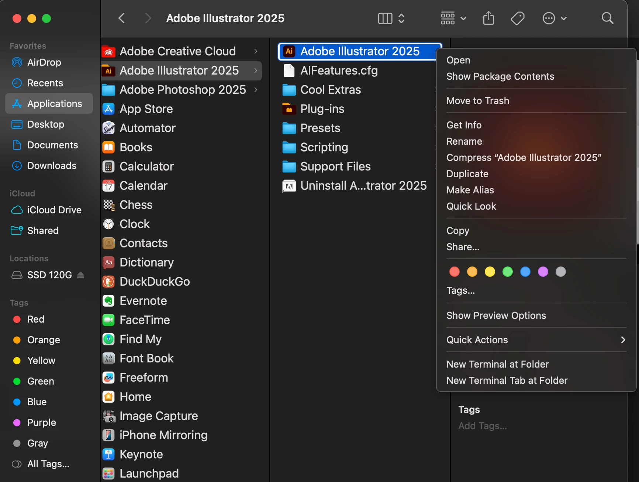Open Documents in the sidebar
The height and width of the screenshot is (482, 639).
tap(49, 145)
